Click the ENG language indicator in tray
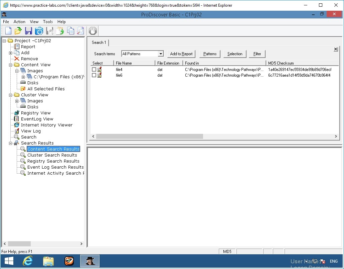 334,261
